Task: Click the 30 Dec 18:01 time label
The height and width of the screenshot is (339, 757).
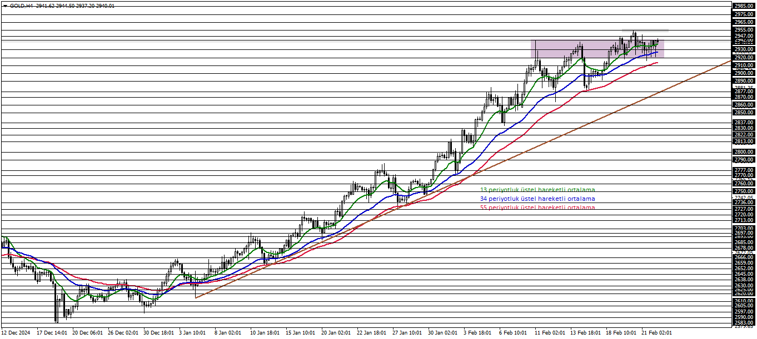Action: 160,333
